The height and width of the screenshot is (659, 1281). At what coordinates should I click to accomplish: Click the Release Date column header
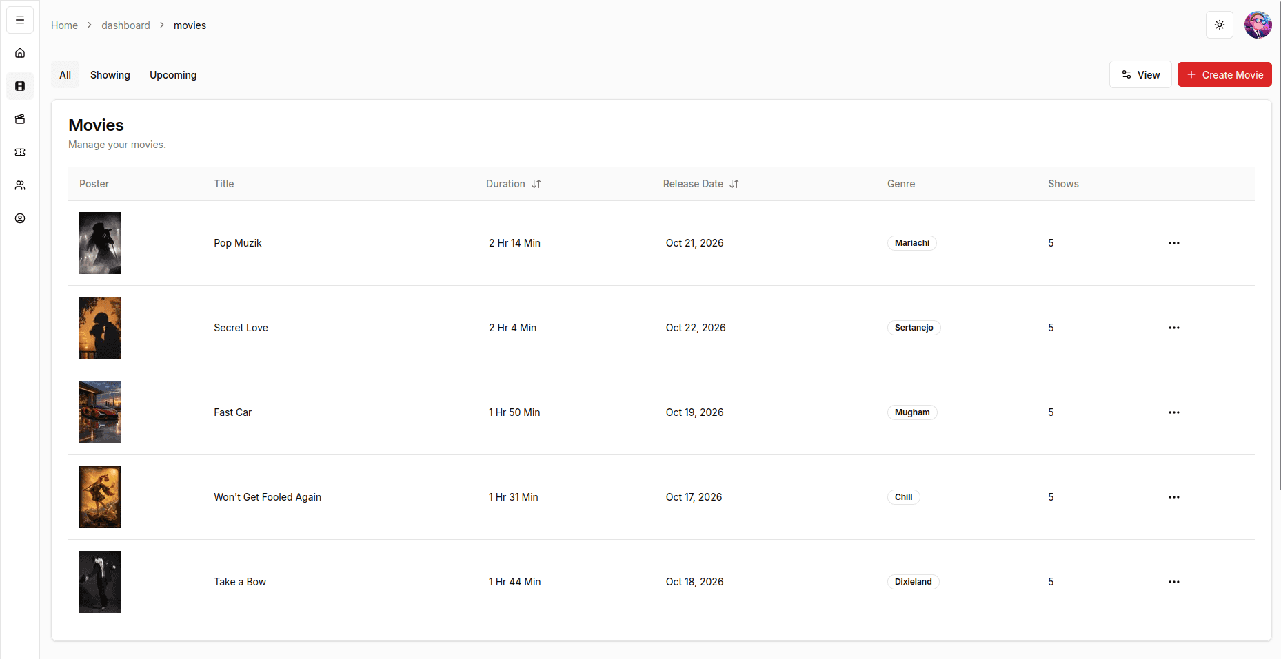(x=701, y=184)
